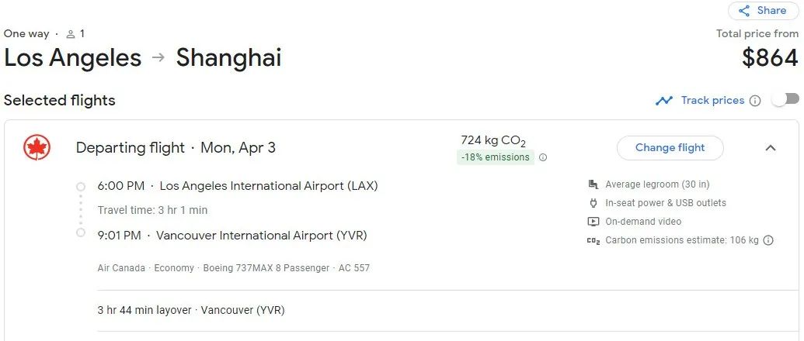804x341 pixels.
Task: Collapse the departing flight details chevron
Action: (771, 148)
